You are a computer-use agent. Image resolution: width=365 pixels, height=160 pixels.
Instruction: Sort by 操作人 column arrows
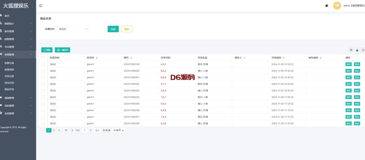tap(244, 58)
